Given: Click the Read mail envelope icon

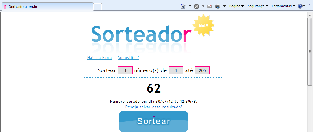Looking at the screenshot, I should pyautogui.click(x=209, y=6).
